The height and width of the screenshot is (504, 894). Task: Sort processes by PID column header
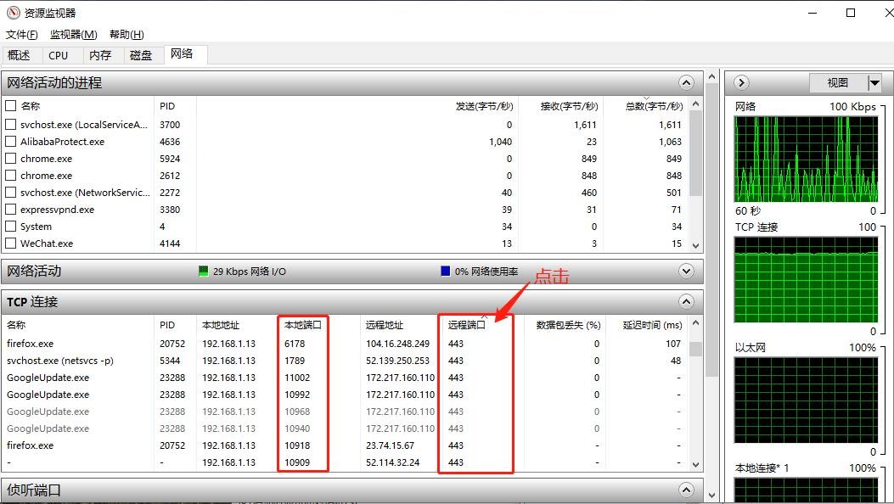pos(167,106)
